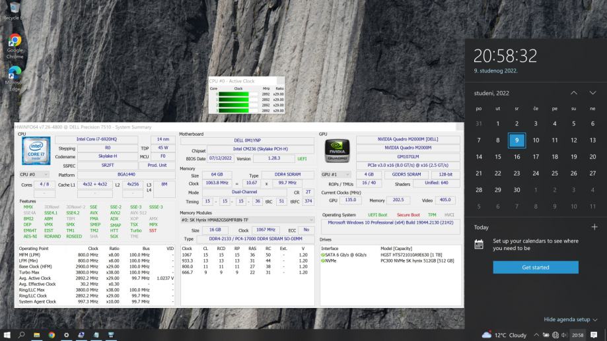607x341 pixels.
Task: Expand the CPU #0 selector dropdown
Action: [35, 175]
